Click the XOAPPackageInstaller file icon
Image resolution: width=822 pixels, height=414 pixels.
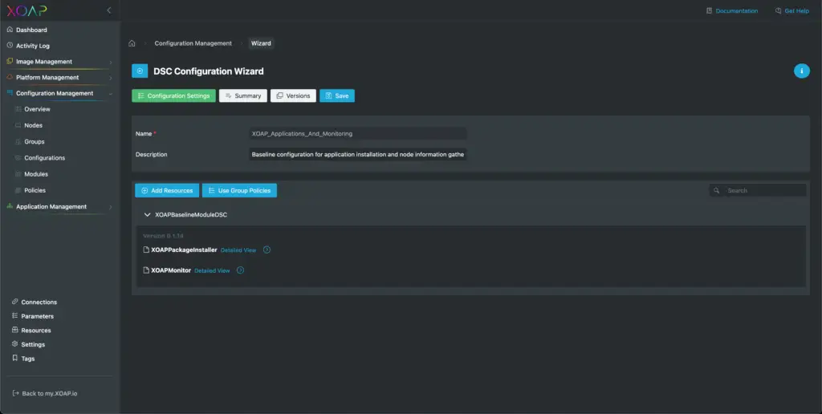[x=146, y=250]
